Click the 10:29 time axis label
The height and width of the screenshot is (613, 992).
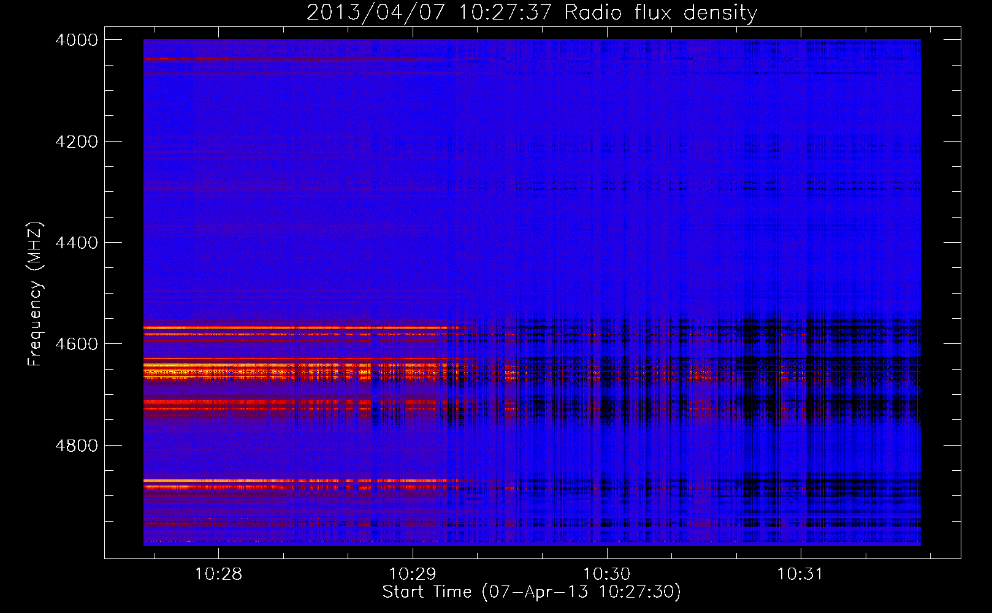pyautogui.click(x=412, y=574)
